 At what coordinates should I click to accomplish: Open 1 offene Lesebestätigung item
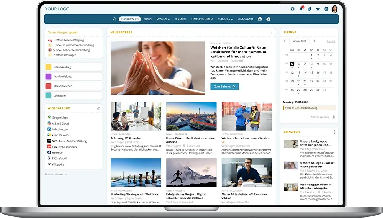[x=69, y=40]
